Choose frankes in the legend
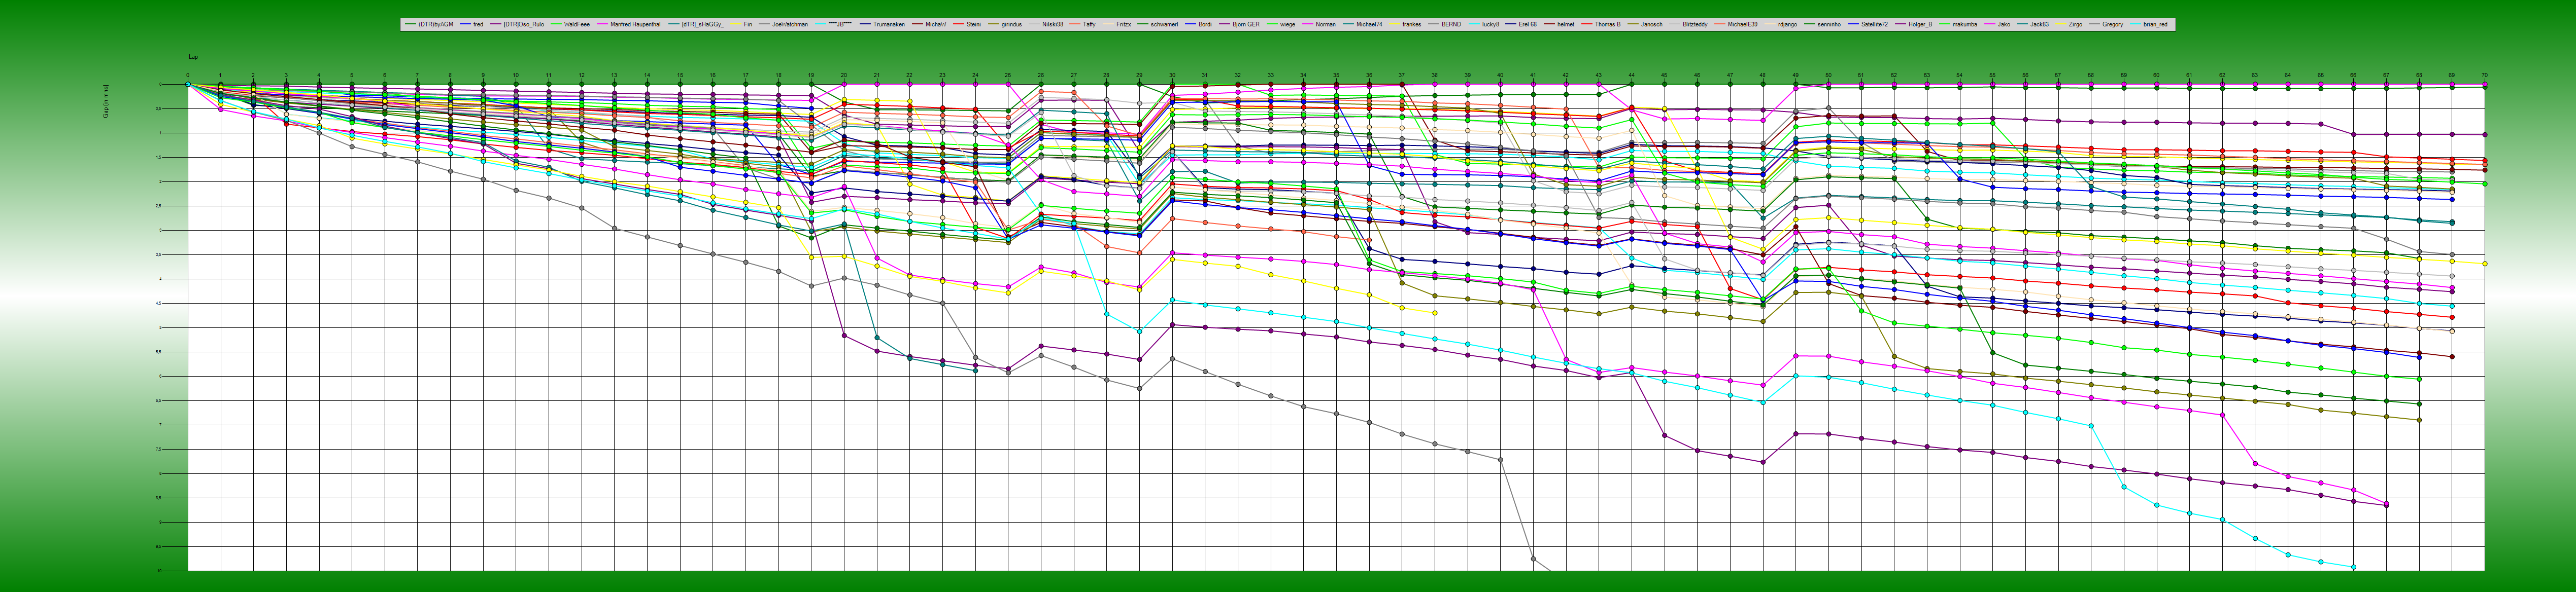 point(1412,24)
